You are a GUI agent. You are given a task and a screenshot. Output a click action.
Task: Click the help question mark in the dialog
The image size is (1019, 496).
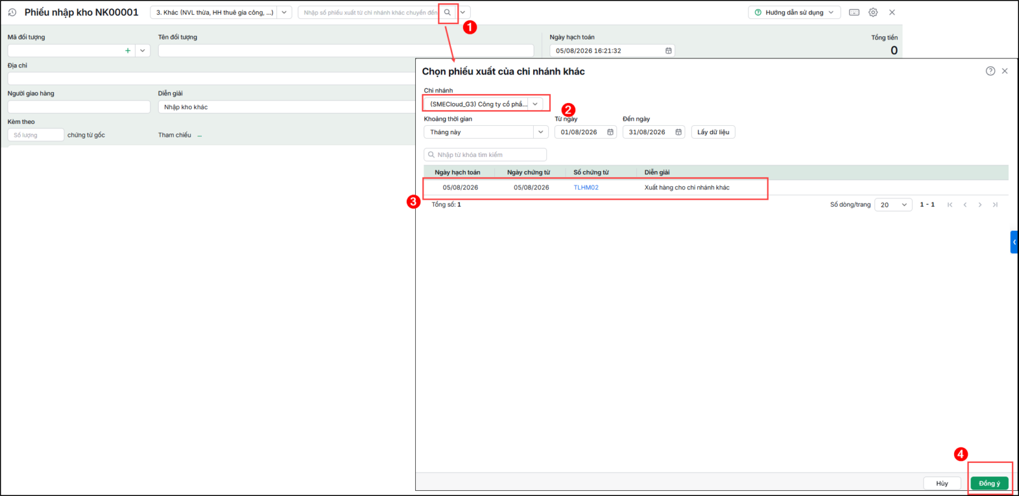click(990, 71)
